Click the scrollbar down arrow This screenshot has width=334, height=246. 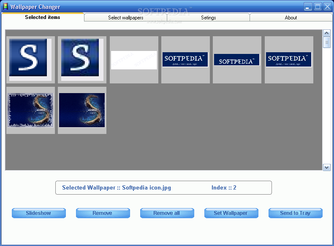coord(326,167)
